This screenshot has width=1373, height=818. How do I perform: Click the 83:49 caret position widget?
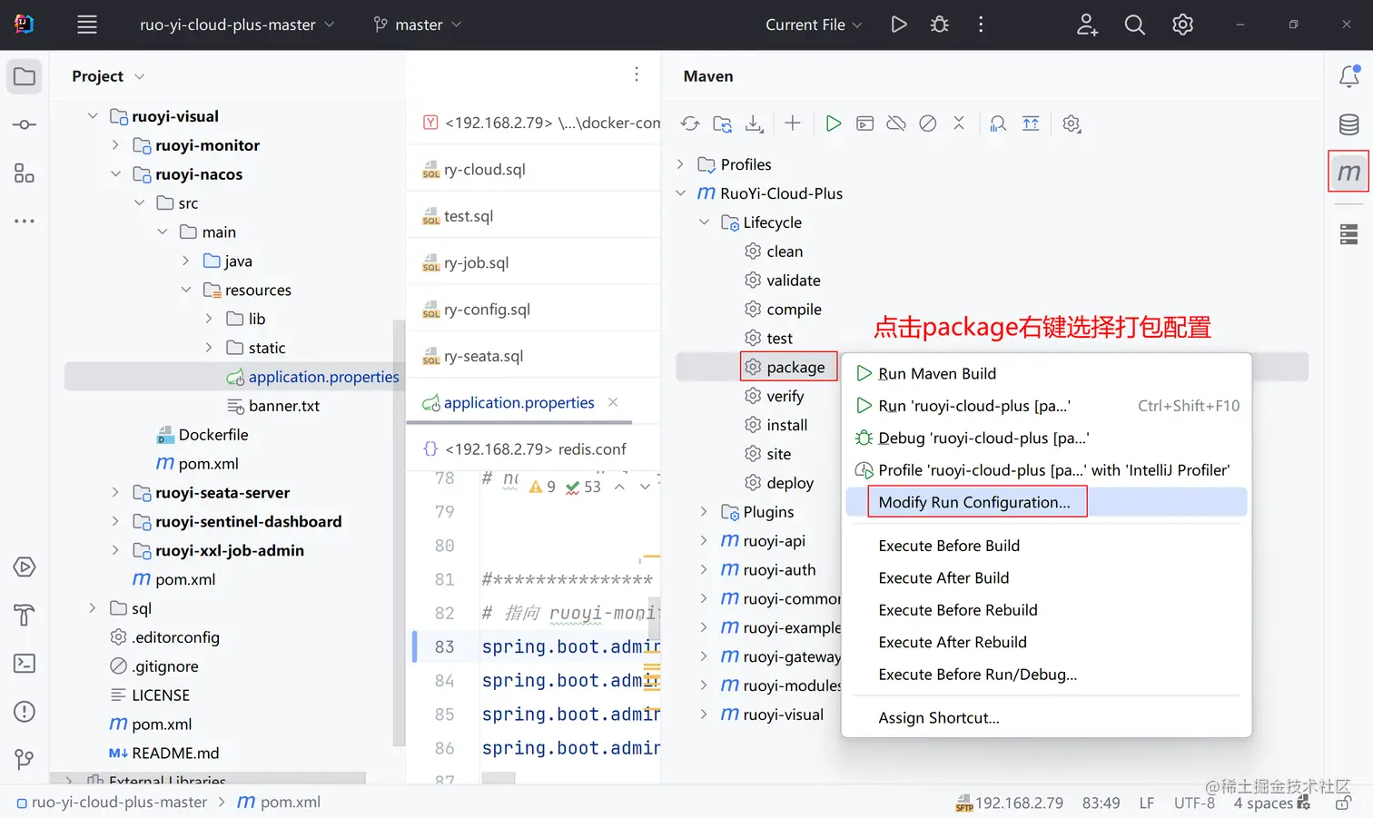(x=1101, y=803)
